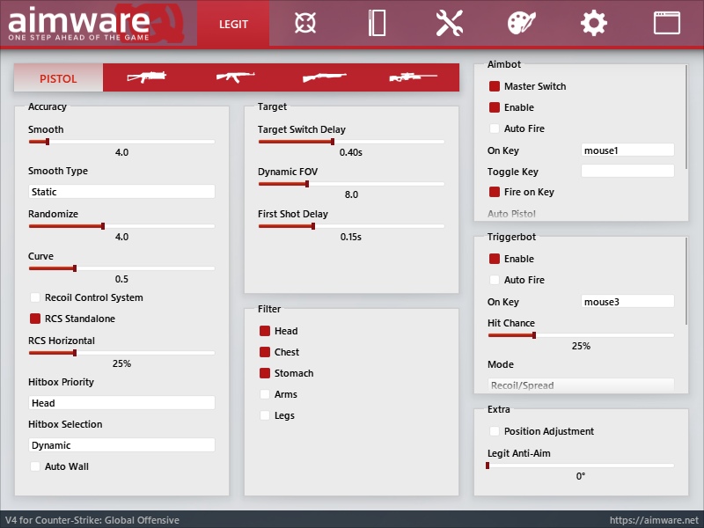
Task: Open the gear settings tab
Action: point(594,24)
